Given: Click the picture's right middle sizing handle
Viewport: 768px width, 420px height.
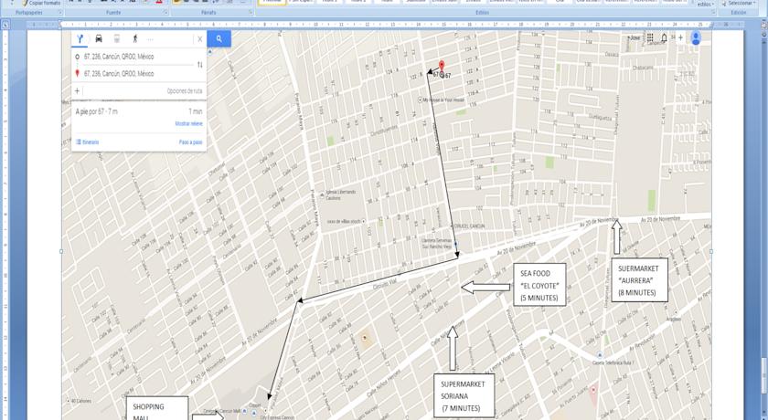Looking at the screenshot, I should 711,251.
